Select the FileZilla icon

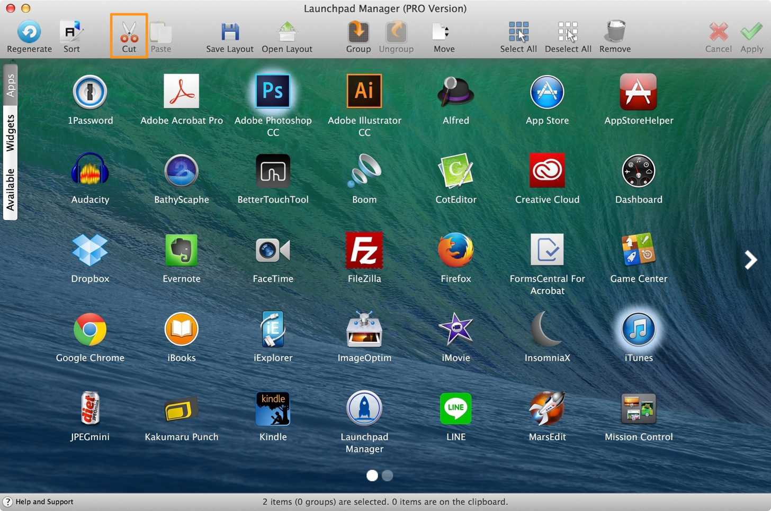coord(364,250)
